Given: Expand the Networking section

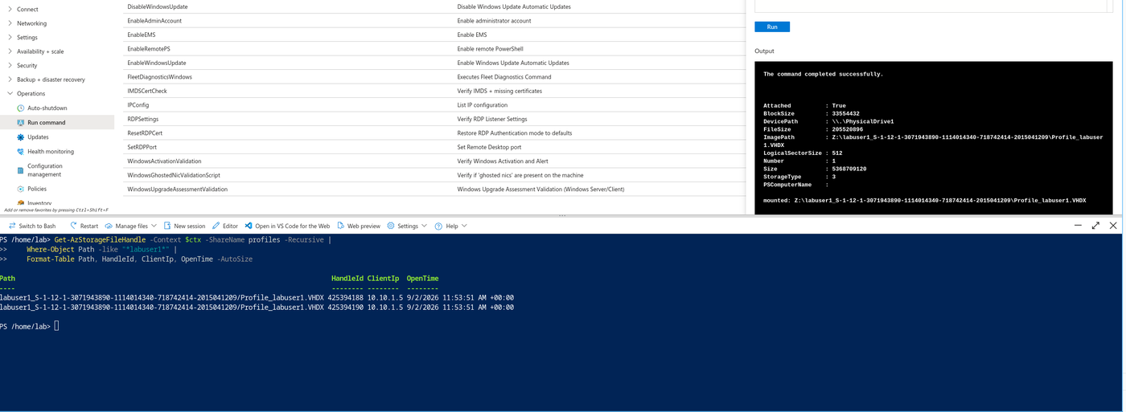Looking at the screenshot, I should [10, 23].
